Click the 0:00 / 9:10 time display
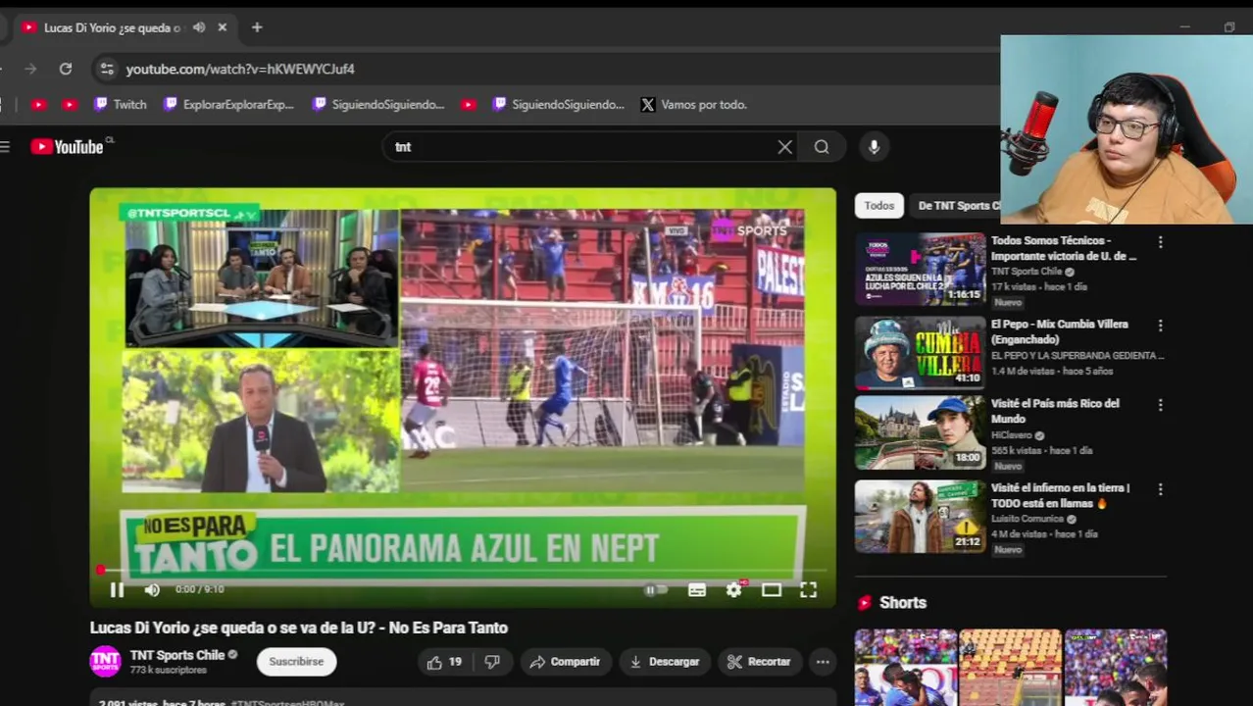The image size is (1253, 706). coord(200,589)
